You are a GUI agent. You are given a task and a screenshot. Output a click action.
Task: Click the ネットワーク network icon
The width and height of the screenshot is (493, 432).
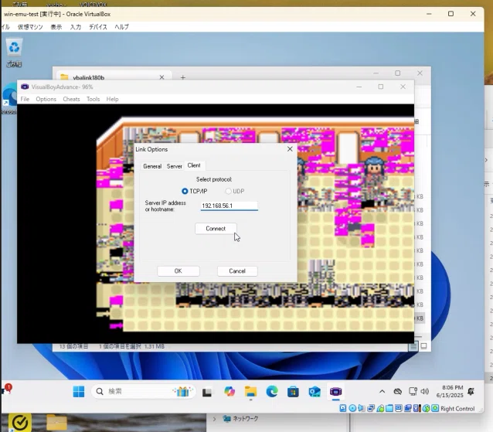[x=226, y=419]
